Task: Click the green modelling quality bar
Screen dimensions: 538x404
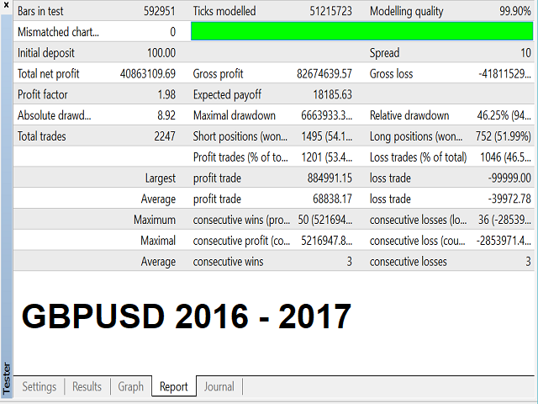Action: coord(362,31)
